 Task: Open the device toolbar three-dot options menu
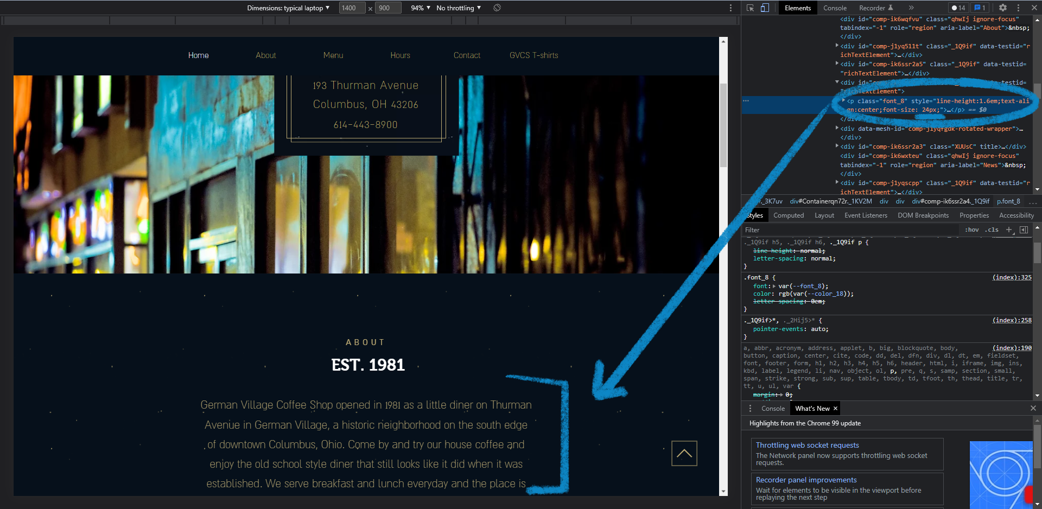(730, 8)
